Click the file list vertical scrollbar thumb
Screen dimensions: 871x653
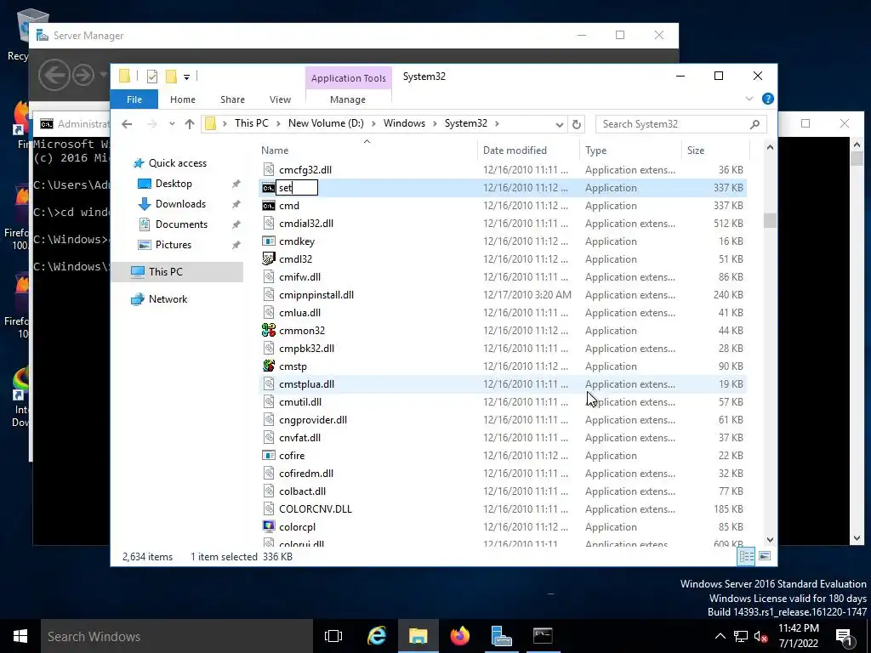click(770, 220)
